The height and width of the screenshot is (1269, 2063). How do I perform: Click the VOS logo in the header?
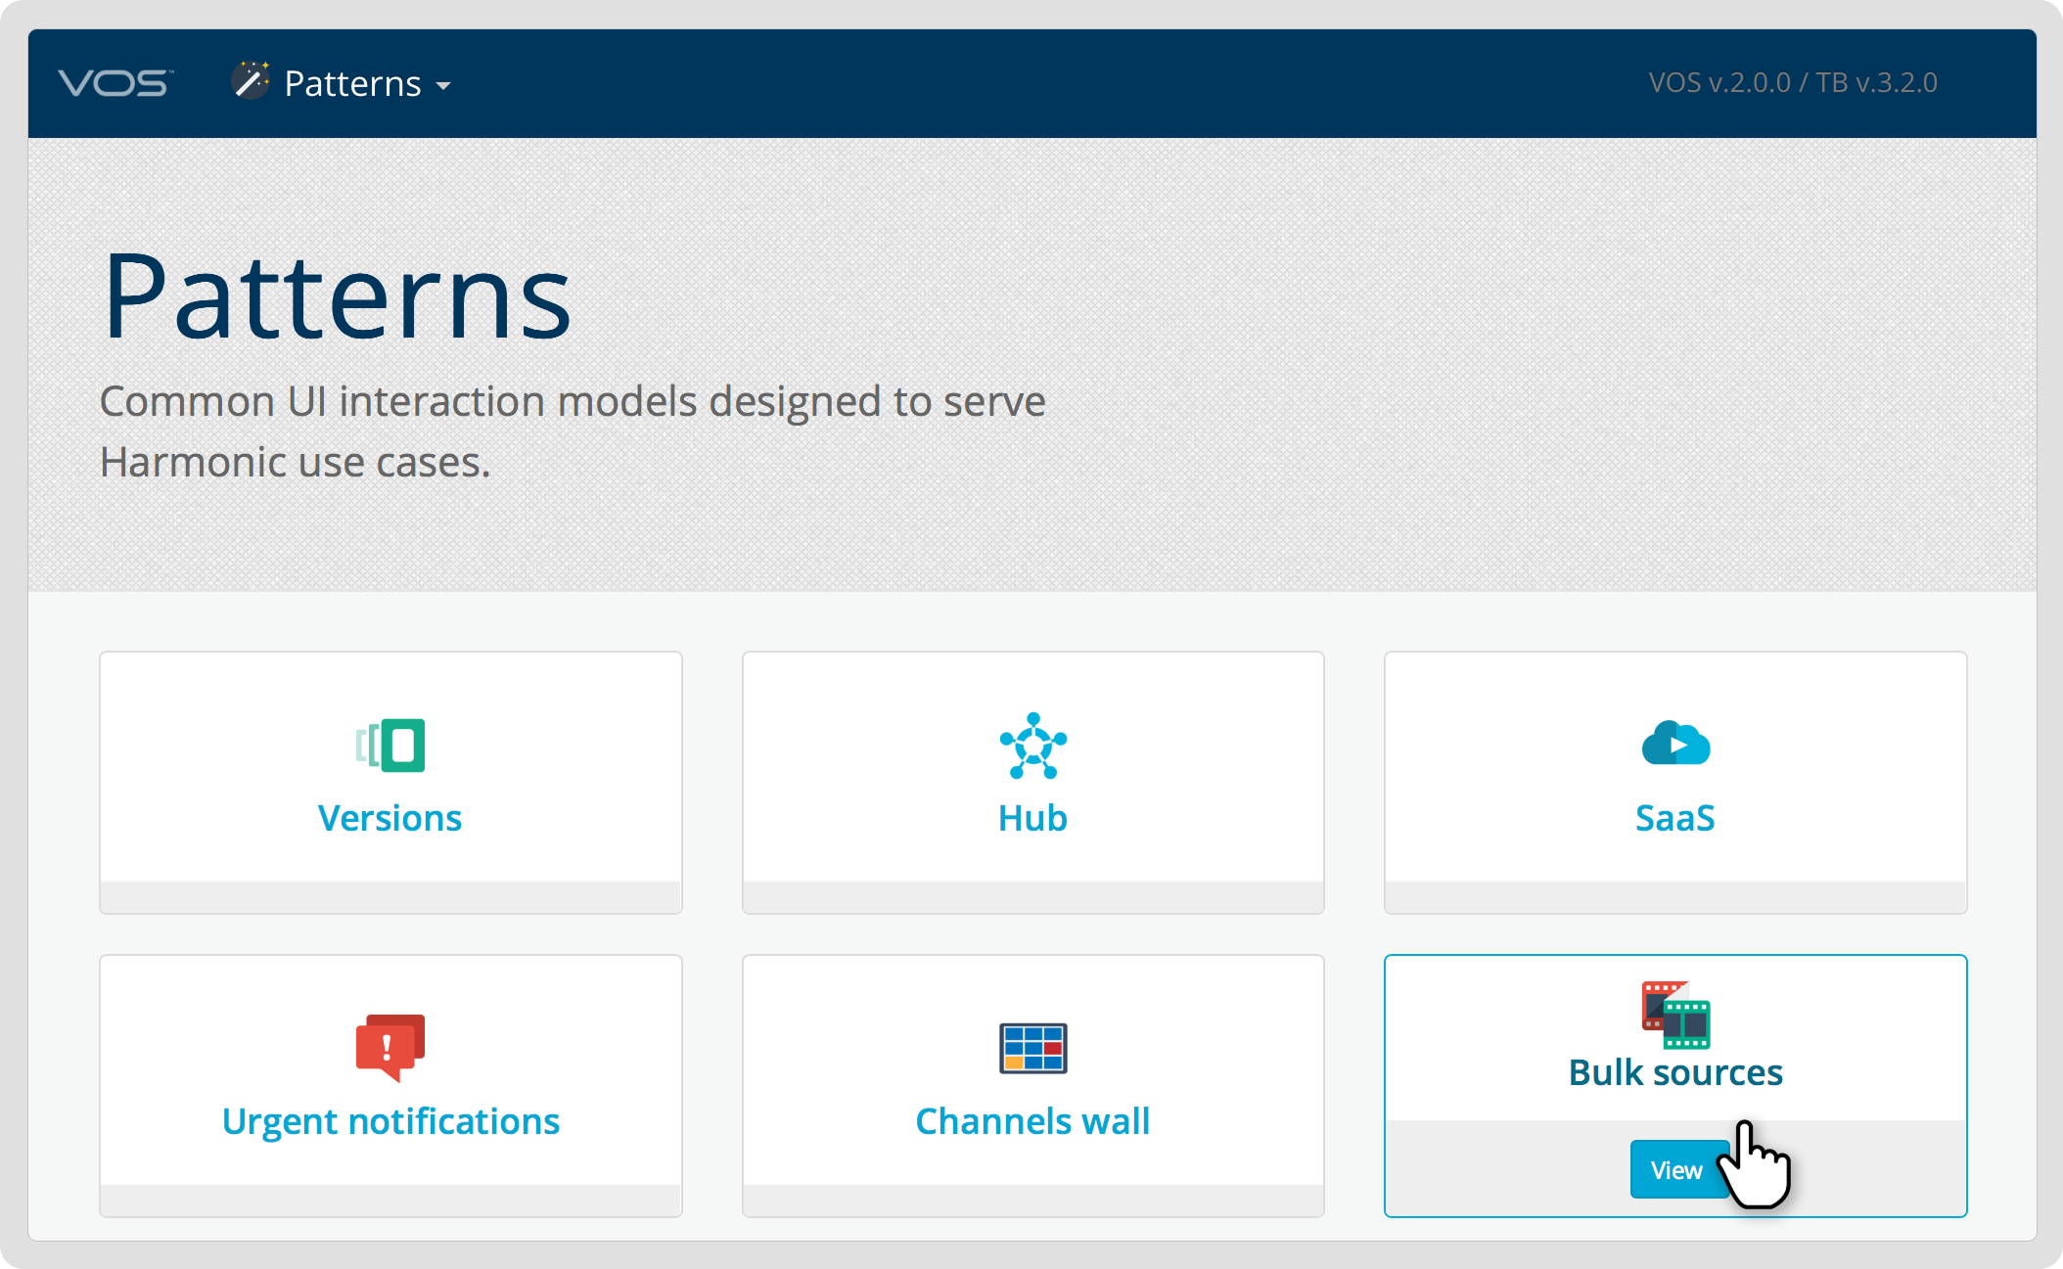pyautogui.click(x=115, y=83)
